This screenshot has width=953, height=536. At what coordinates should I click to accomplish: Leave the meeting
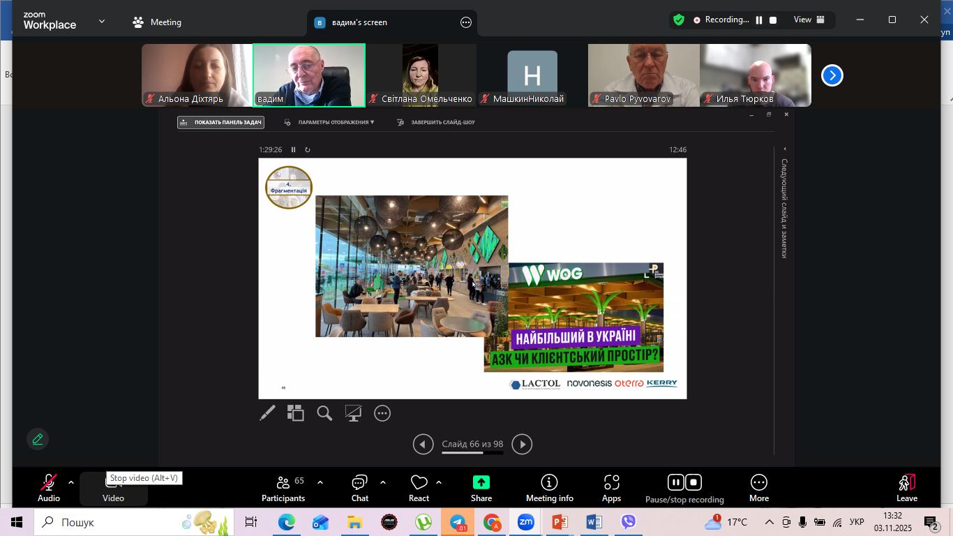pos(906,488)
